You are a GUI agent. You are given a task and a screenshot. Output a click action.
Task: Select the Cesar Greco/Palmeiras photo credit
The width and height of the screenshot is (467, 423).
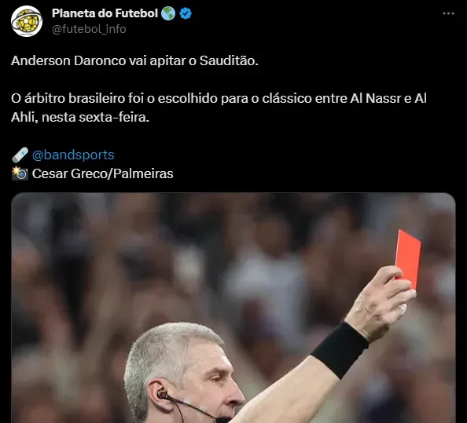coord(102,173)
